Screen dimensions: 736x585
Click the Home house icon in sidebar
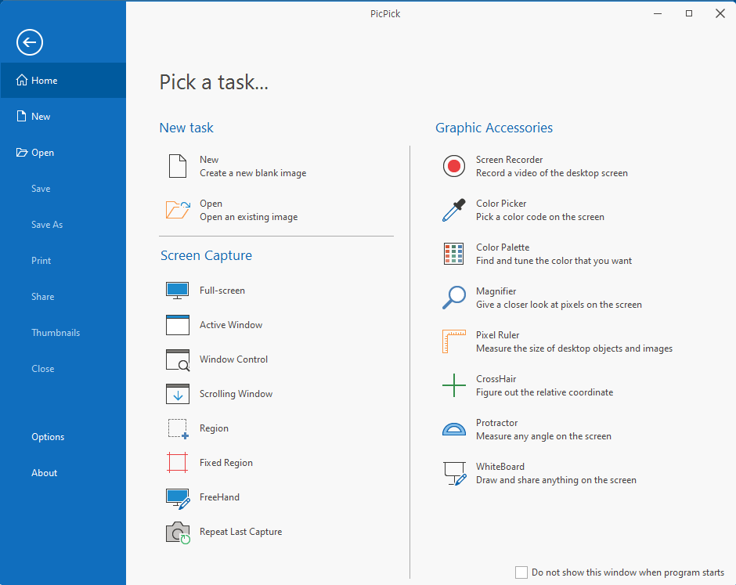22,81
